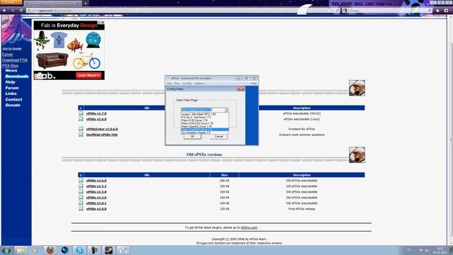This screenshot has height=255, width=453.
Task: Select Pete's OpenGL Driver 1.76 list entry
Action: click(x=205, y=126)
